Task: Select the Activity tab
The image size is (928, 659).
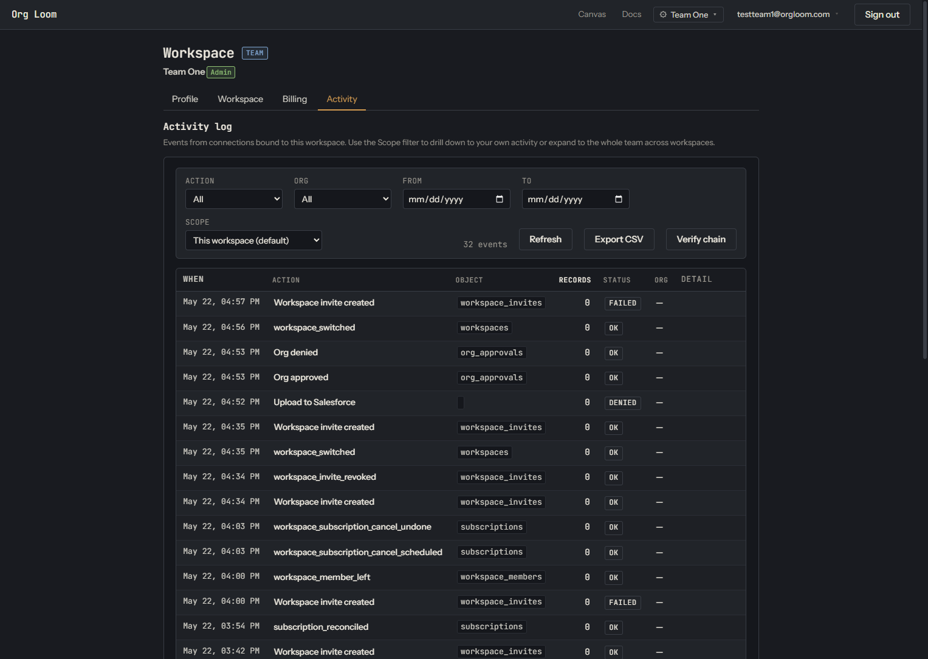Action: tap(342, 99)
